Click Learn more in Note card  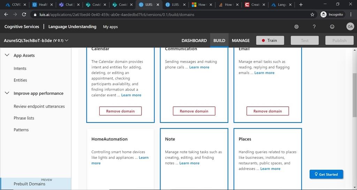[x=189, y=163]
